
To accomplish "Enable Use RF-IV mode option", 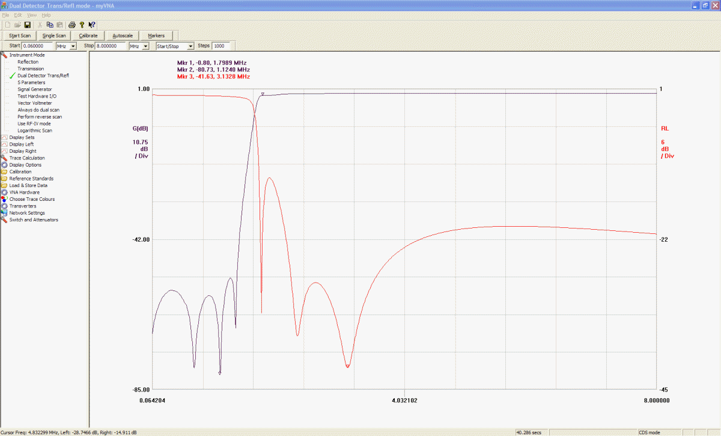I will [x=34, y=123].
